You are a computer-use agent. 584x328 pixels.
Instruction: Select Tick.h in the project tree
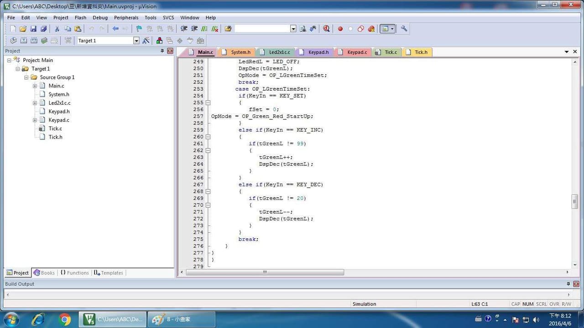coord(55,137)
